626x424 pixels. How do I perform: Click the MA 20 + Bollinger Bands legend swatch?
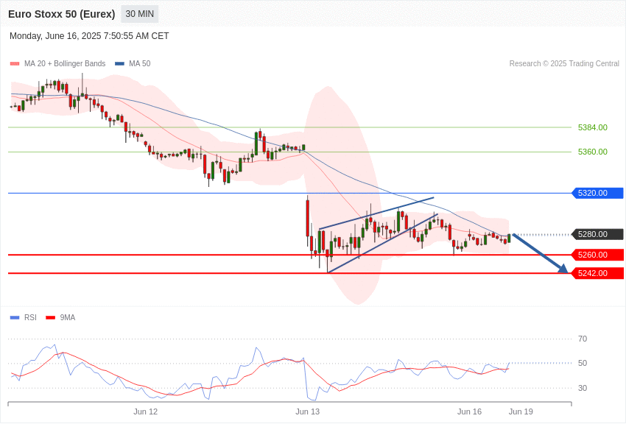pos(15,63)
